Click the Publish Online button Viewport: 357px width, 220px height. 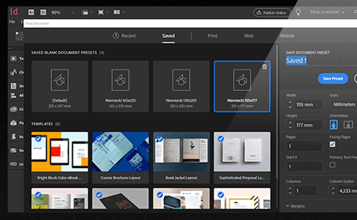(272, 13)
